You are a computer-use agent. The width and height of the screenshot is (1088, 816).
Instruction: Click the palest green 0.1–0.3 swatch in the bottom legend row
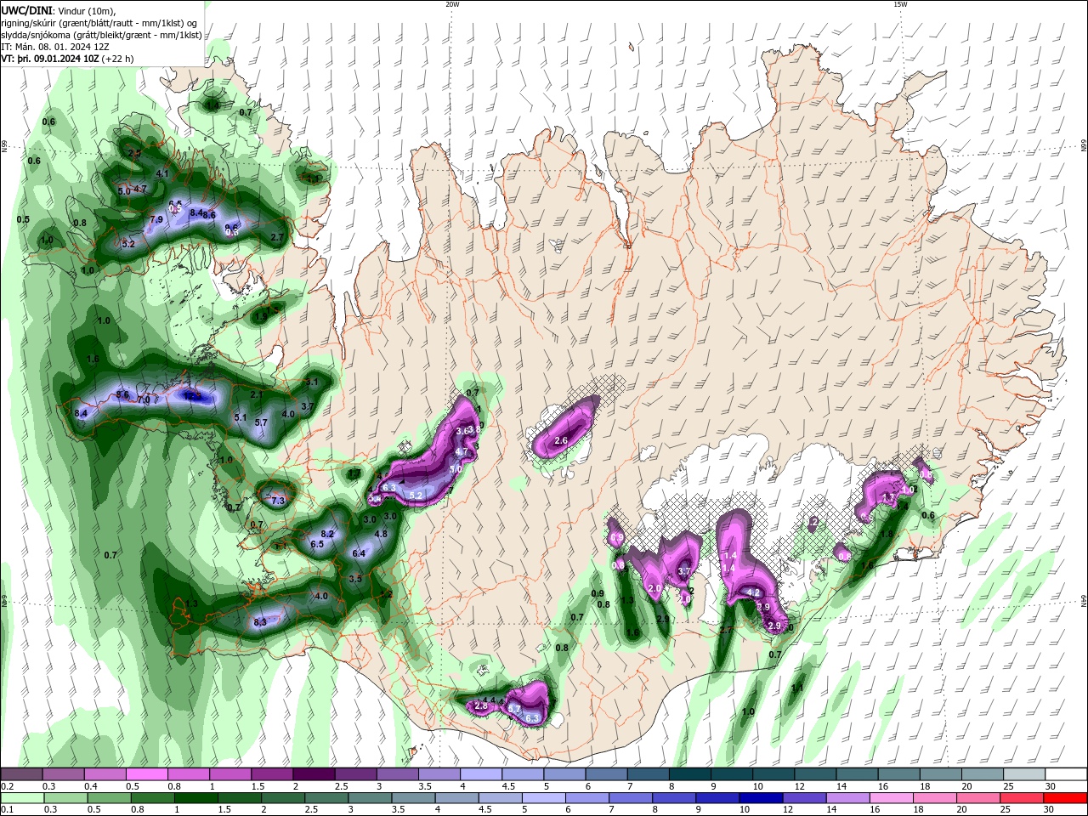(x=22, y=798)
